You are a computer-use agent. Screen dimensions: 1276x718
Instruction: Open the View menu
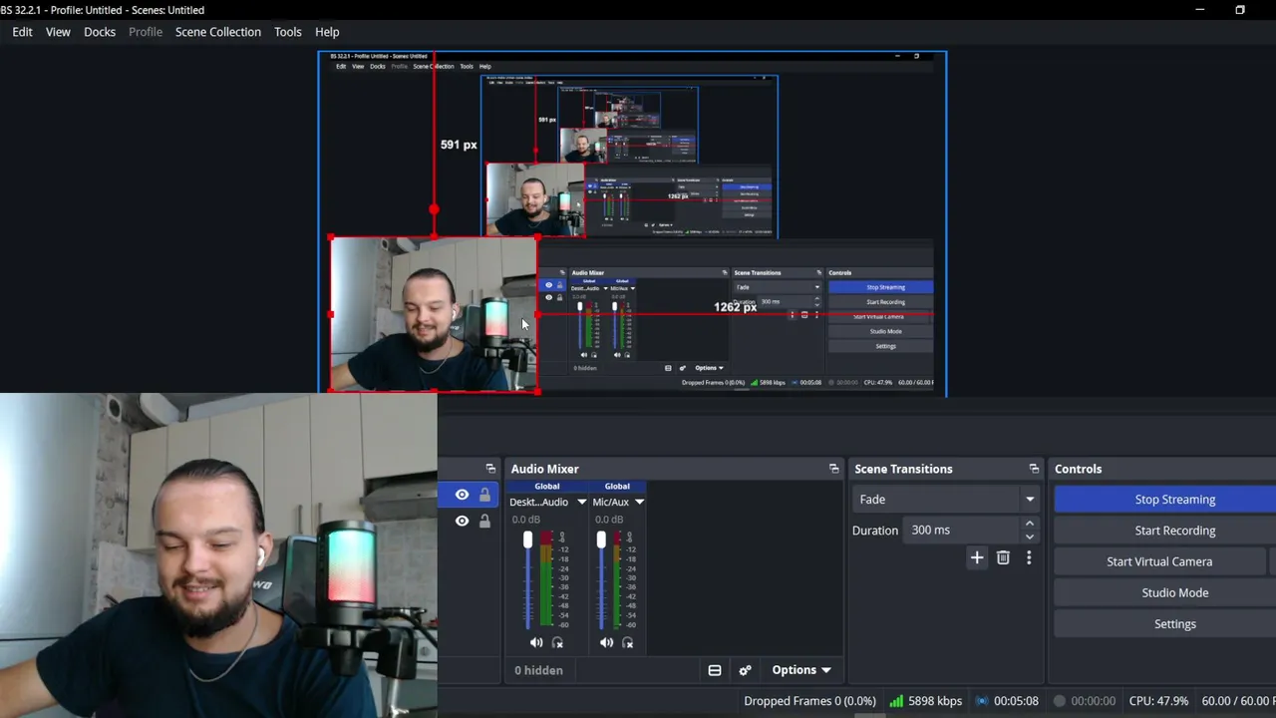pyautogui.click(x=58, y=32)
